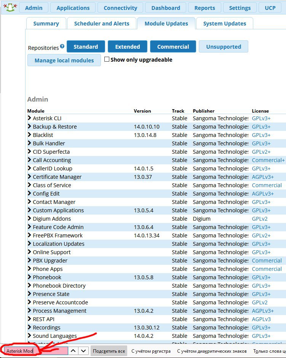Click version 13.0.30.12 of Recordings
This screenshot has height=358, width=286.
tap(147, 328)
